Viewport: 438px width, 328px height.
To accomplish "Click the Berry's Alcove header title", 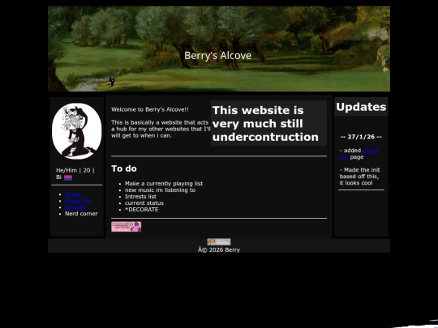I will (218, 56).
